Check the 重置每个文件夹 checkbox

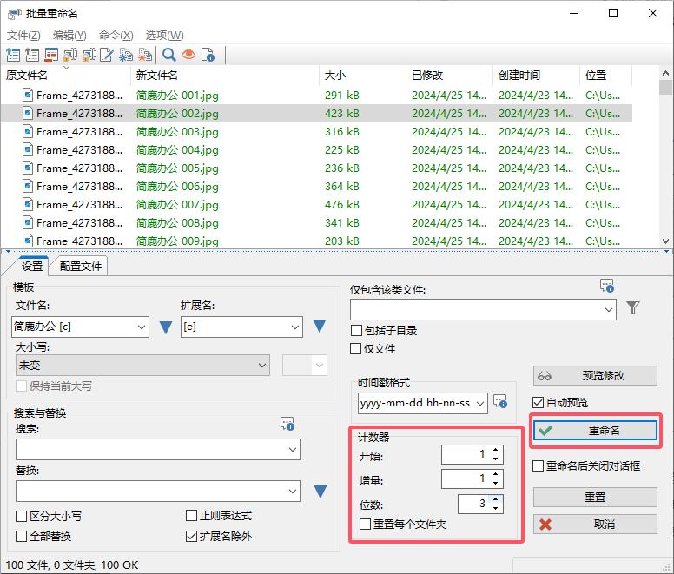(365, 524)
